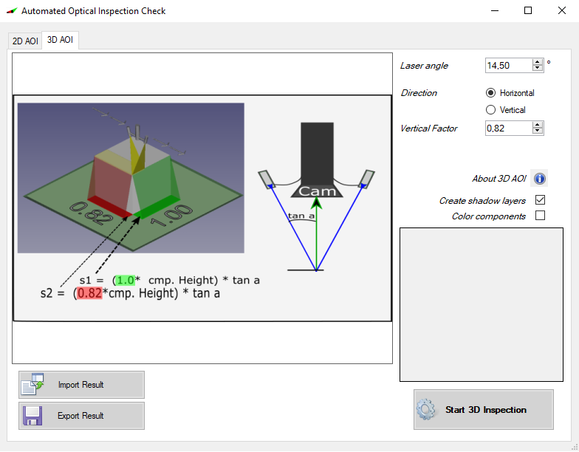Image resolution: width=579 pixels, height=452 pixels.
Task: Click the camera laser angle diagram
Action: (316, 196)
